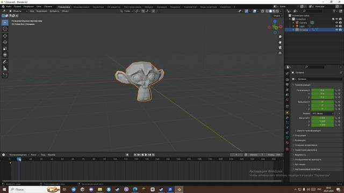344x193 pixels.
Task: Open the Object Mode dropdown
Action: (x=18, y=11)
